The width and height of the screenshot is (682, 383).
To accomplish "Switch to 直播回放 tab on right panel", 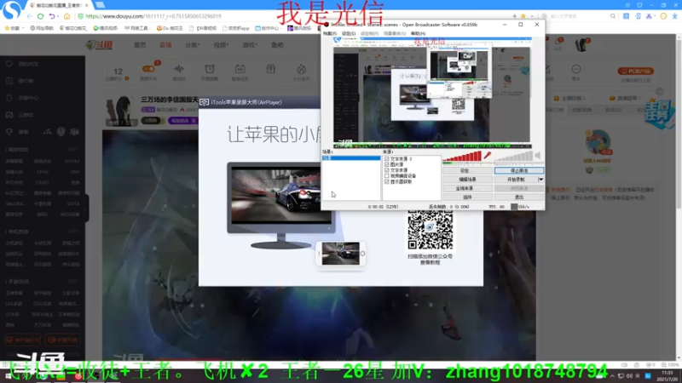I will pyautogui.click(x=625, y=99).
